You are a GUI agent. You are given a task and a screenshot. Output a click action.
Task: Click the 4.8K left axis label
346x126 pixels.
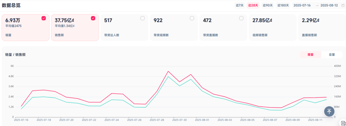pyautogui.click(x=11, y=76)
